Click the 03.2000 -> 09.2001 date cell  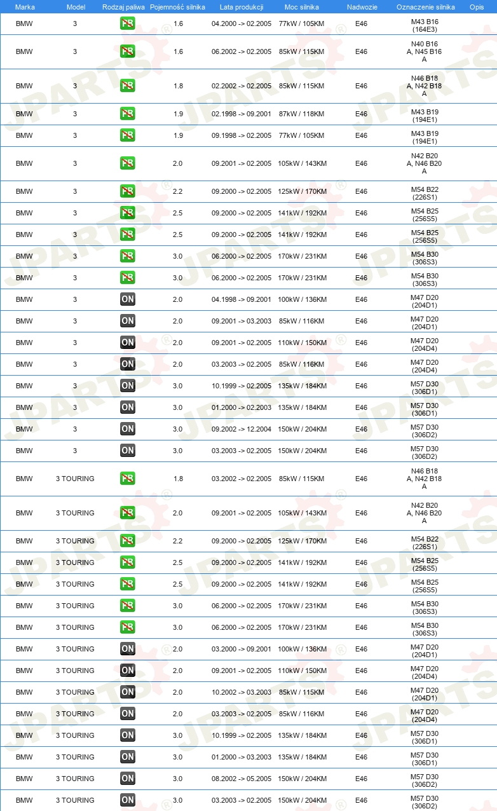[x=242, y=649]
